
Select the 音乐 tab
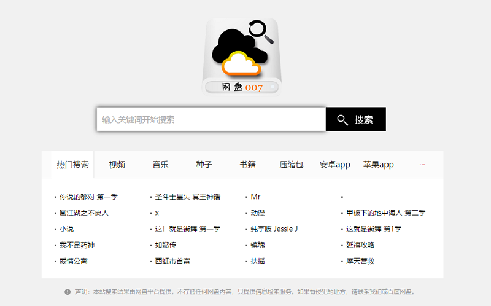(161, 165)
